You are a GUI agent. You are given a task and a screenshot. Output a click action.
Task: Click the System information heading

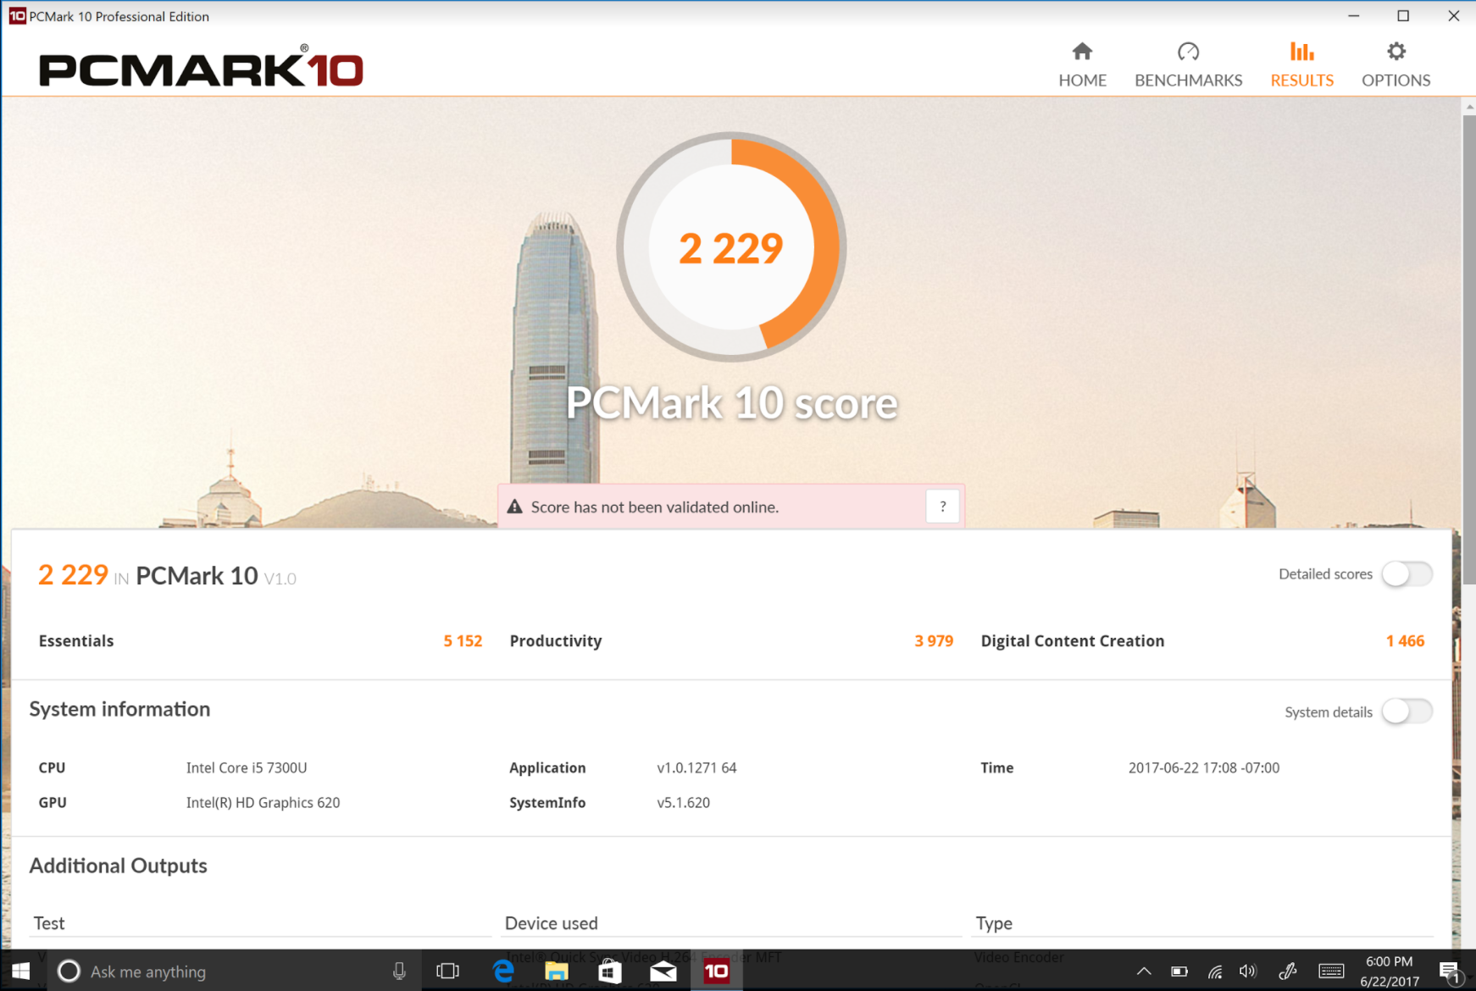point(119,709)
